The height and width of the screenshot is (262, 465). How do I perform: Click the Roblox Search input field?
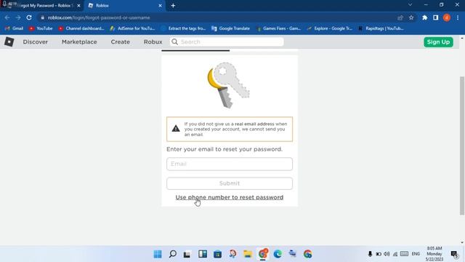(x=227, y=42)
